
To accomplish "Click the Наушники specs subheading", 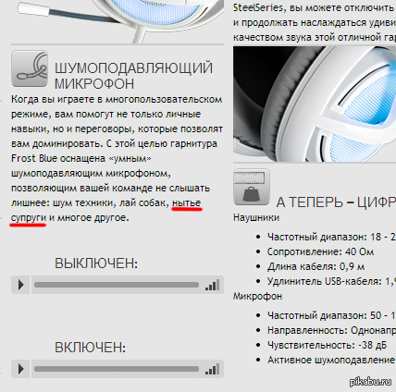I will coord(256,217).
